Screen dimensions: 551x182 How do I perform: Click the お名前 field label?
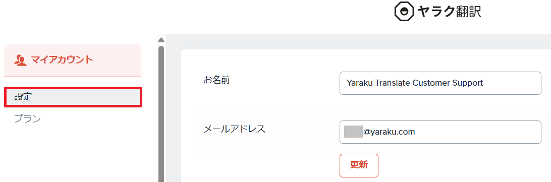point(216,80)
